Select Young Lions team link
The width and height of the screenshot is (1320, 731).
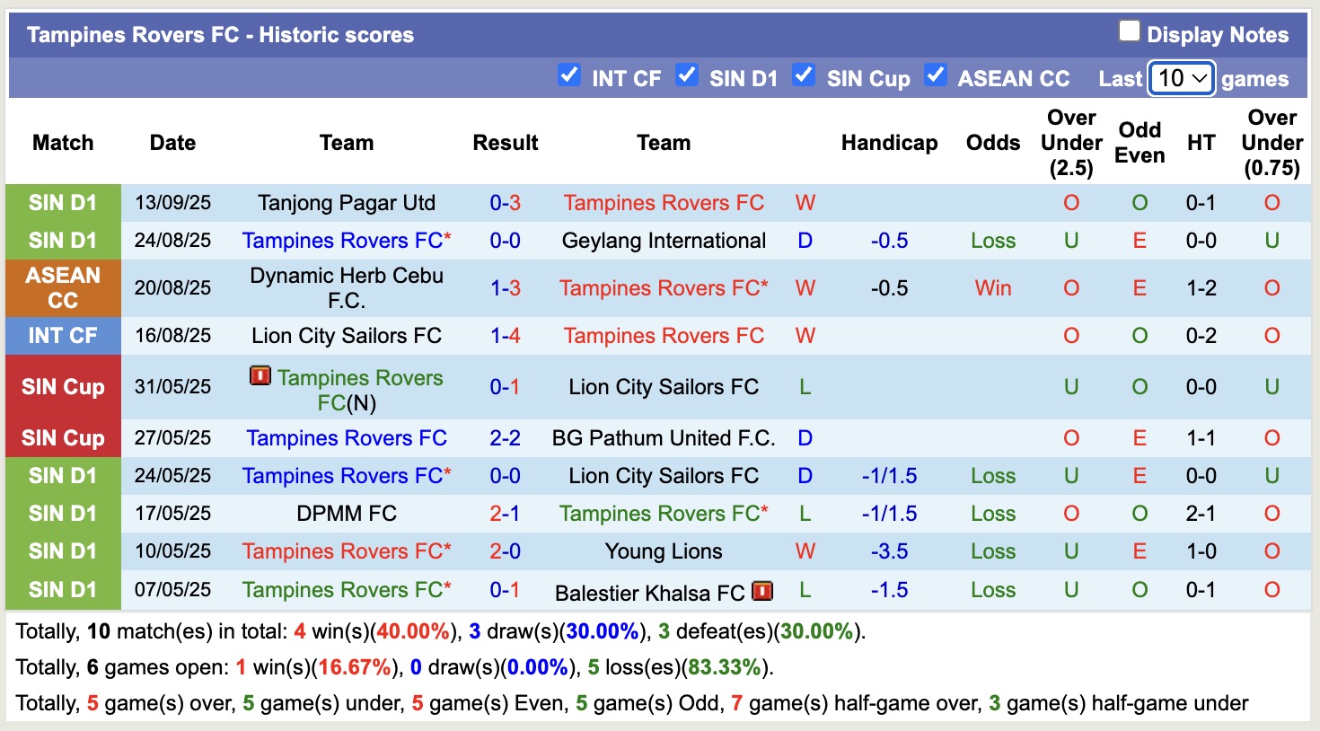coord(664,551)
